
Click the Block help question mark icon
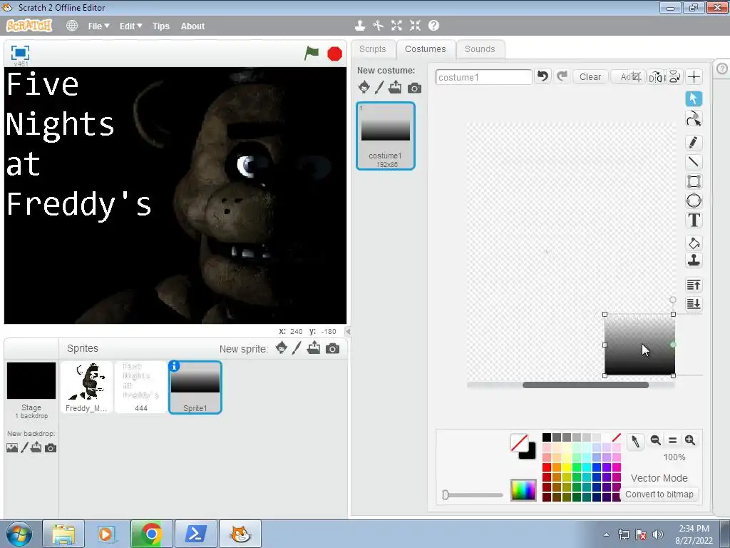pos(433,26)
